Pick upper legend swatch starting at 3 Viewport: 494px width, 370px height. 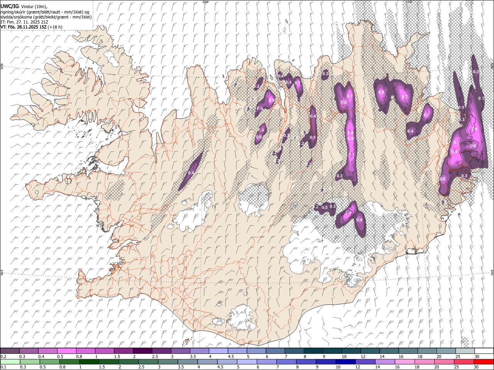180,351
